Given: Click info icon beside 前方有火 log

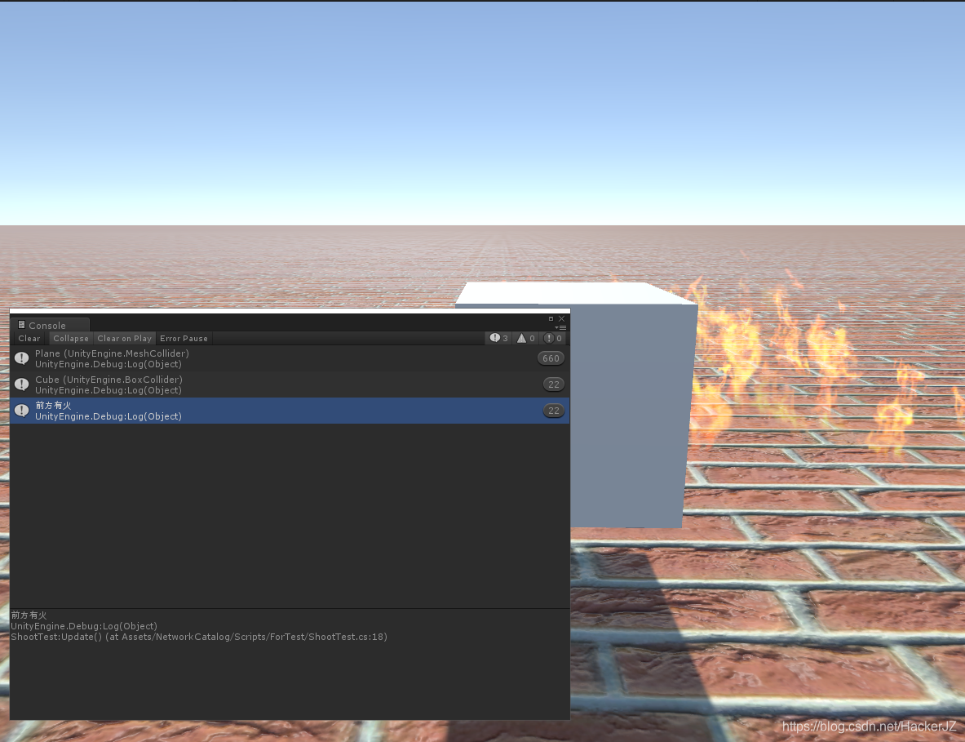Looking at the screenshot, I should 21,411.
